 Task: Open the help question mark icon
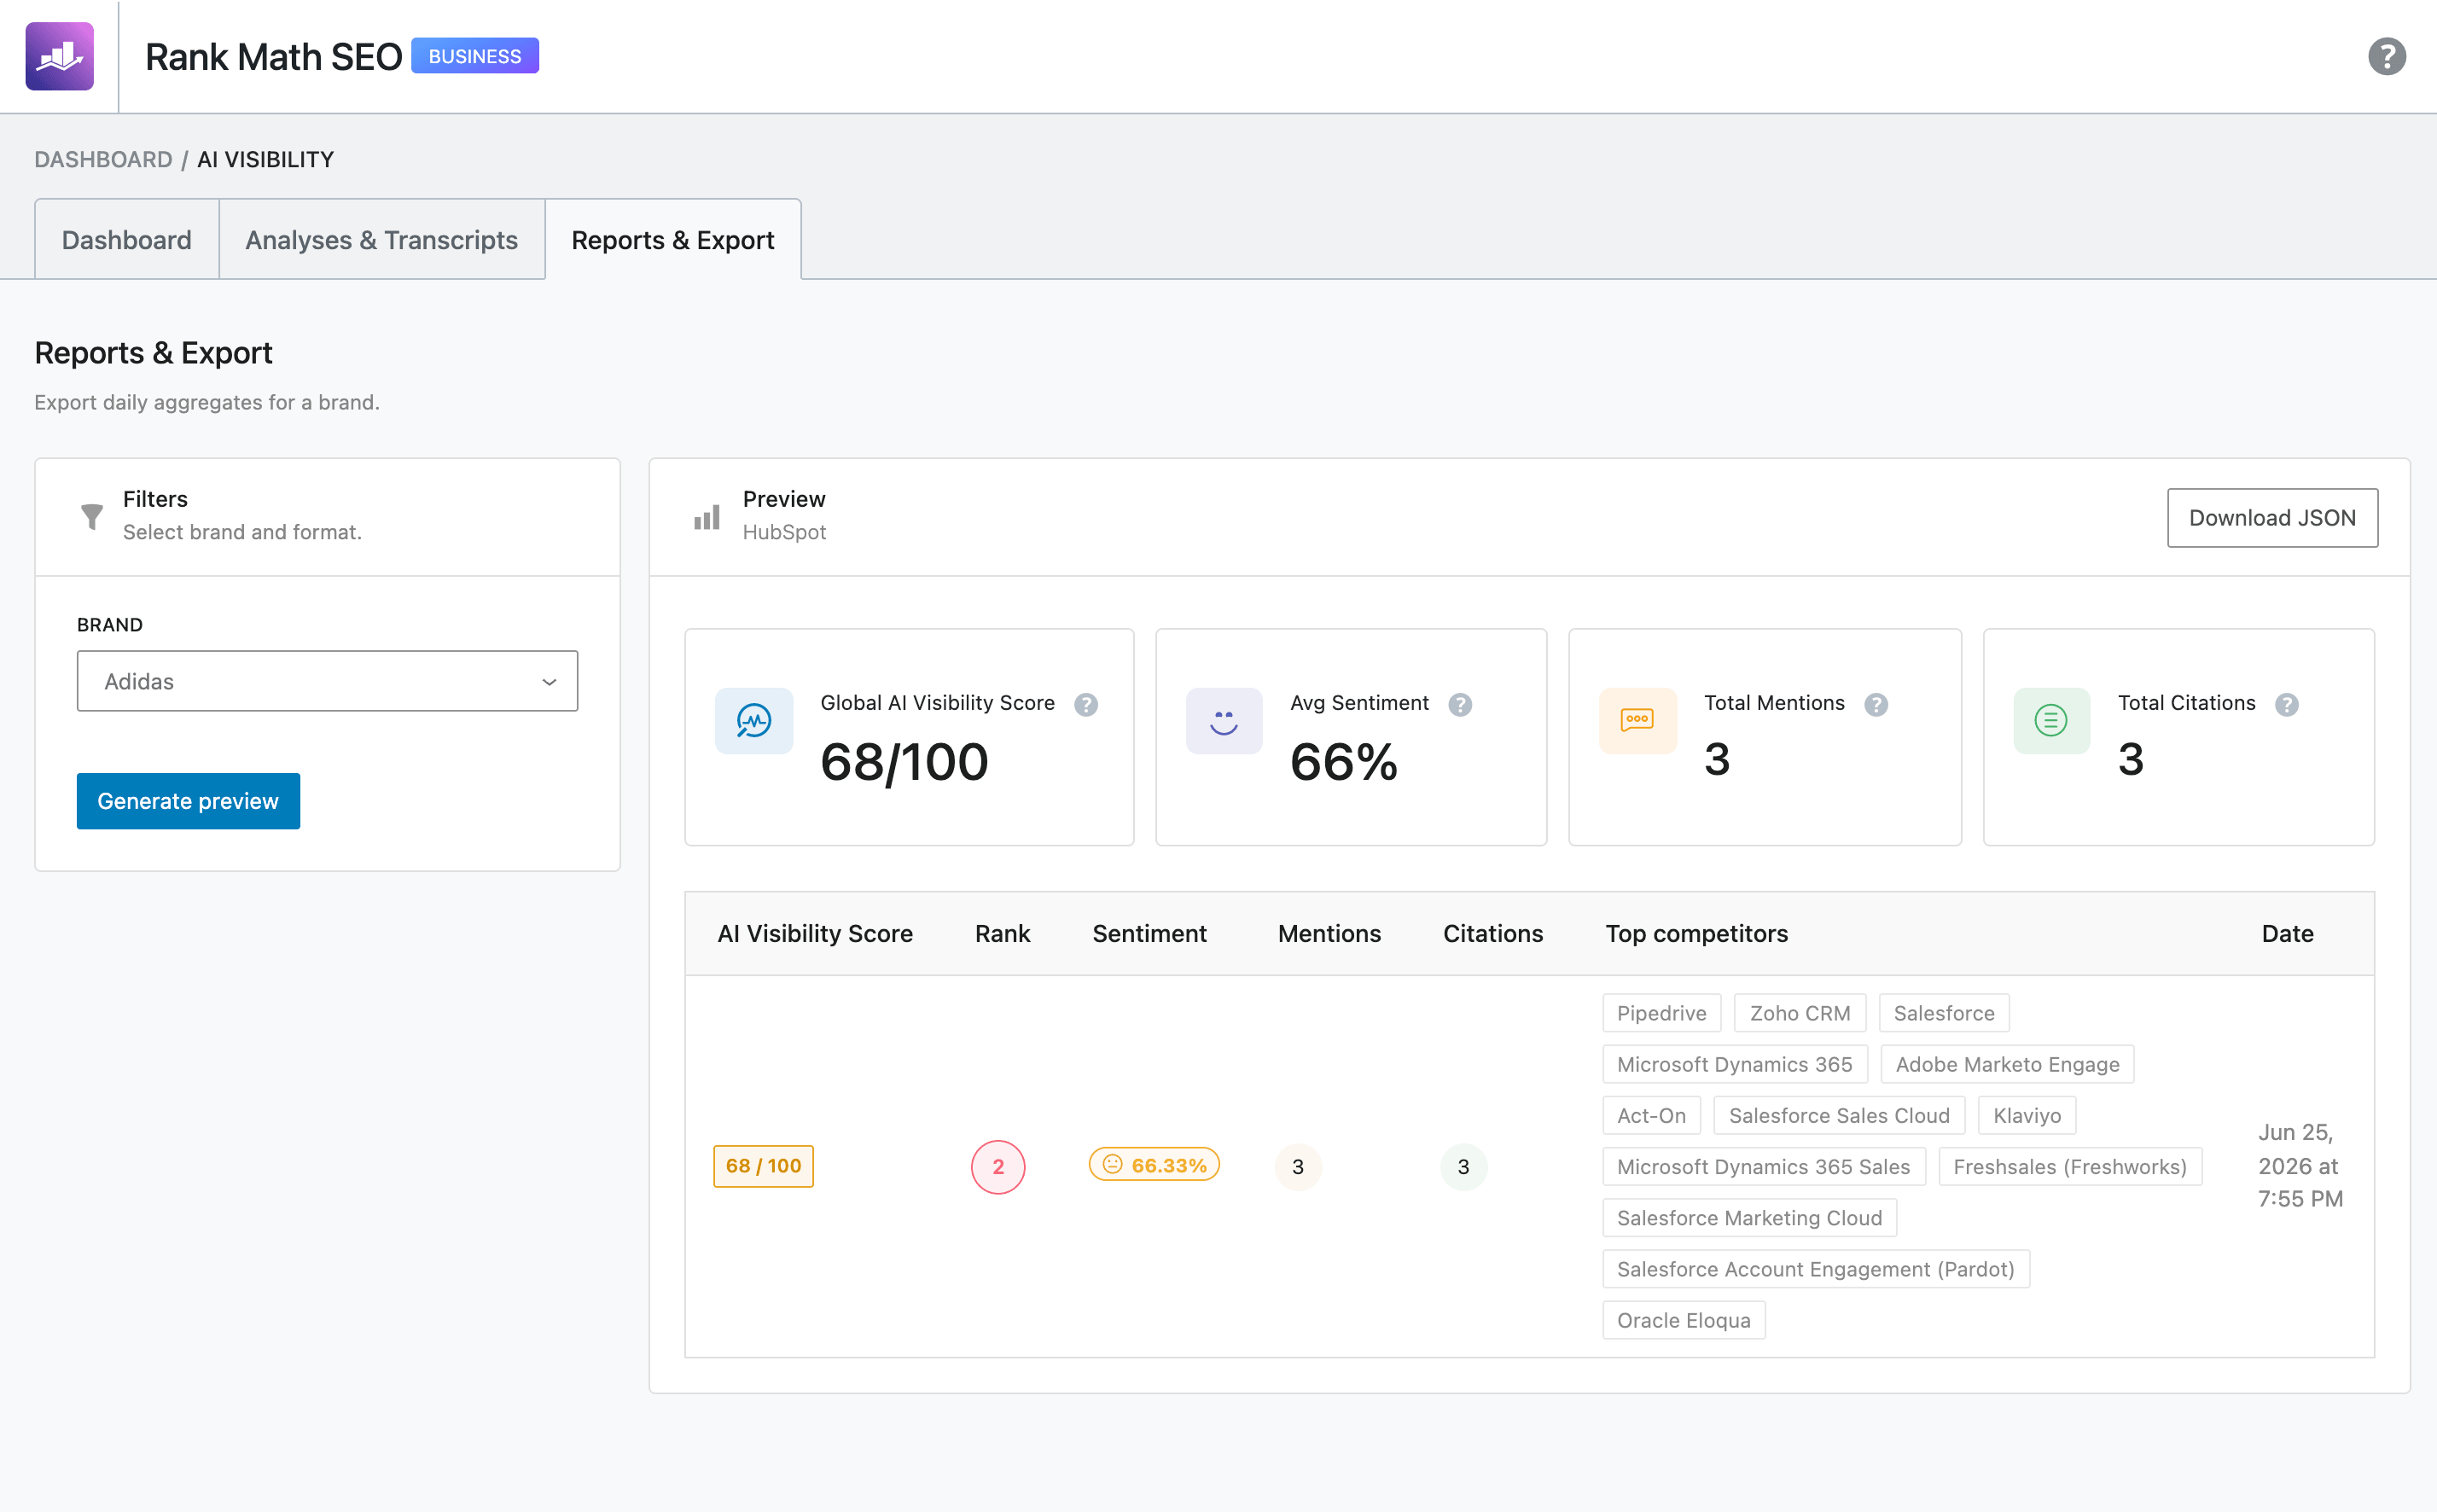(x=2386, y=57)
